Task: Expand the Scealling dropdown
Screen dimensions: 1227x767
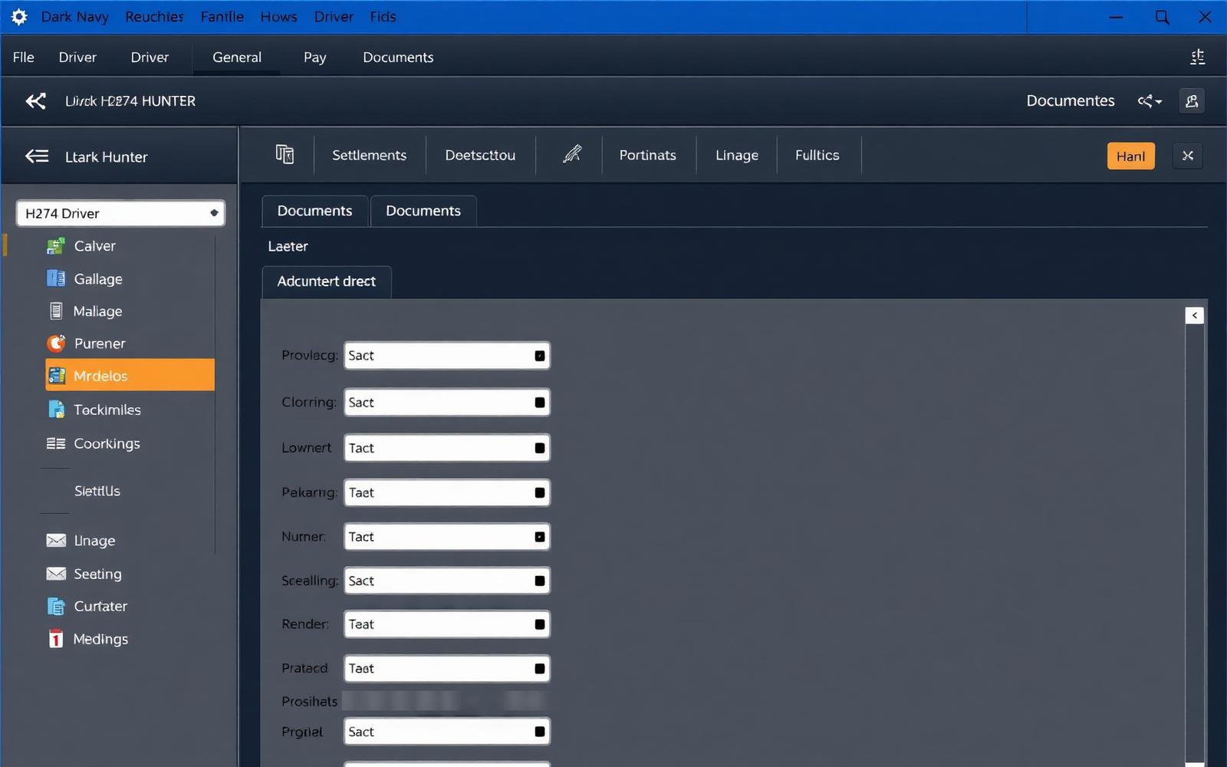Action: coord(447,581)
